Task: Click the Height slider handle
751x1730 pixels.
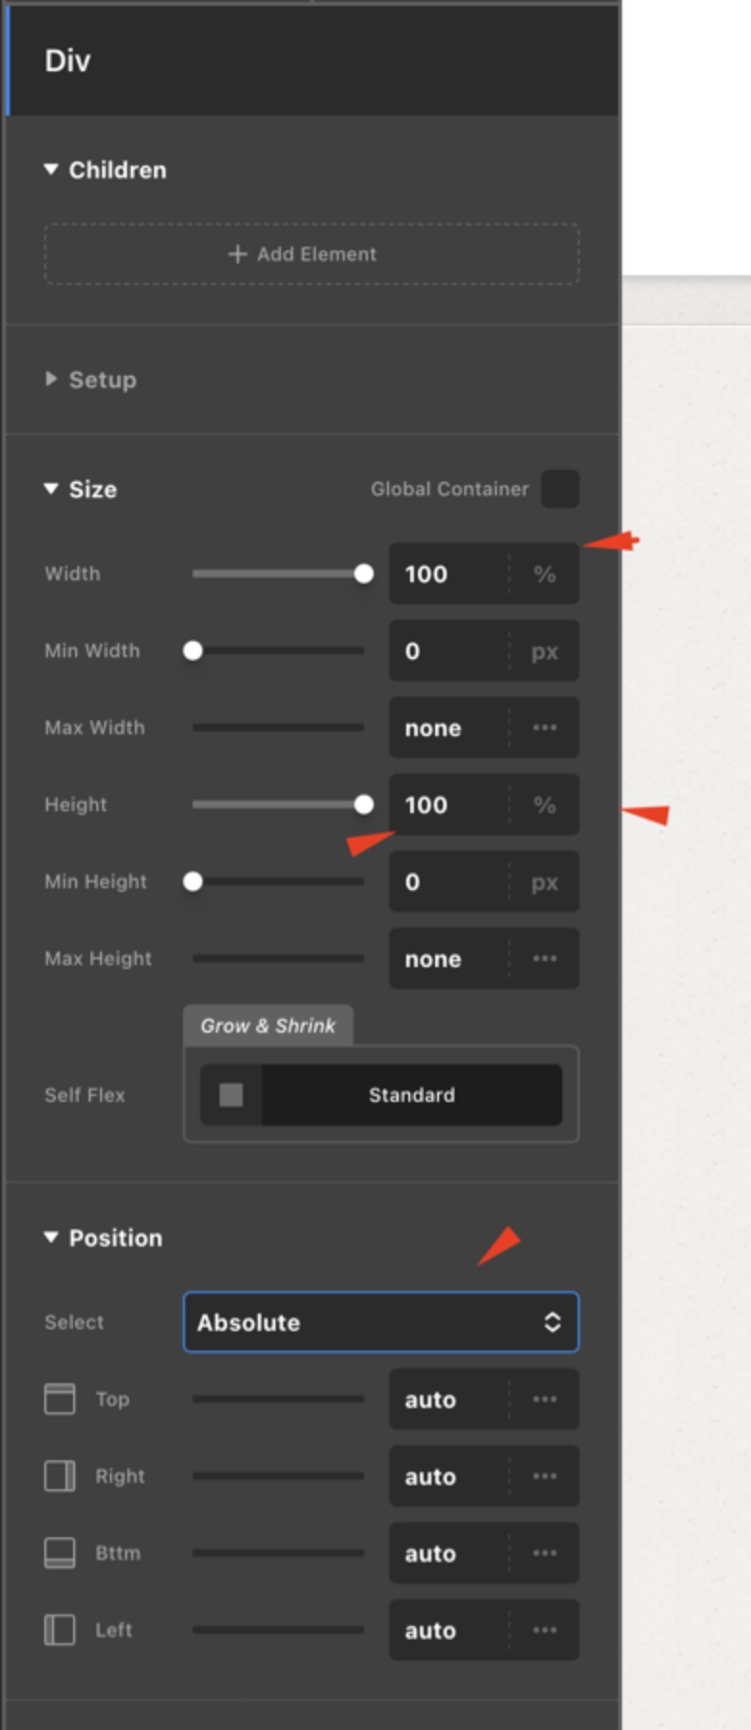Action: (364, 804)
